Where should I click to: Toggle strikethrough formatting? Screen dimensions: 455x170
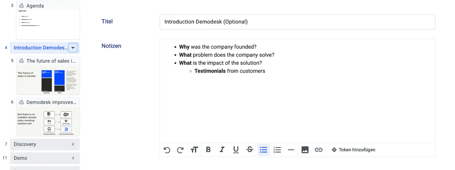coord(250,150)
